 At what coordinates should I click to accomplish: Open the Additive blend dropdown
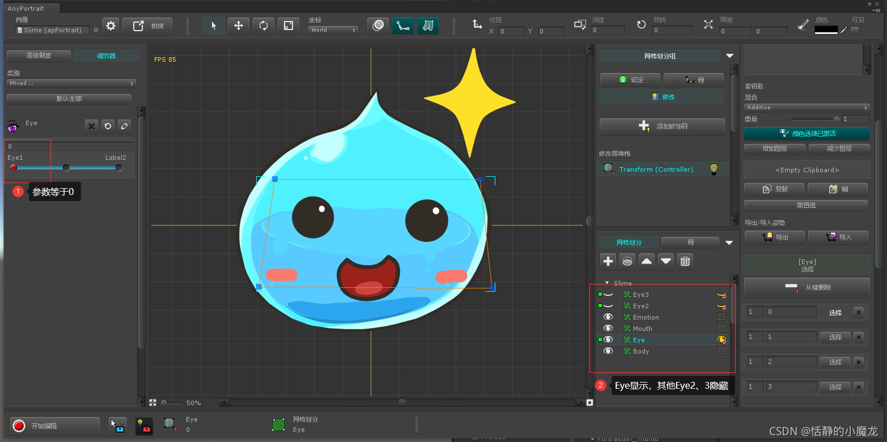click(807, 108)
